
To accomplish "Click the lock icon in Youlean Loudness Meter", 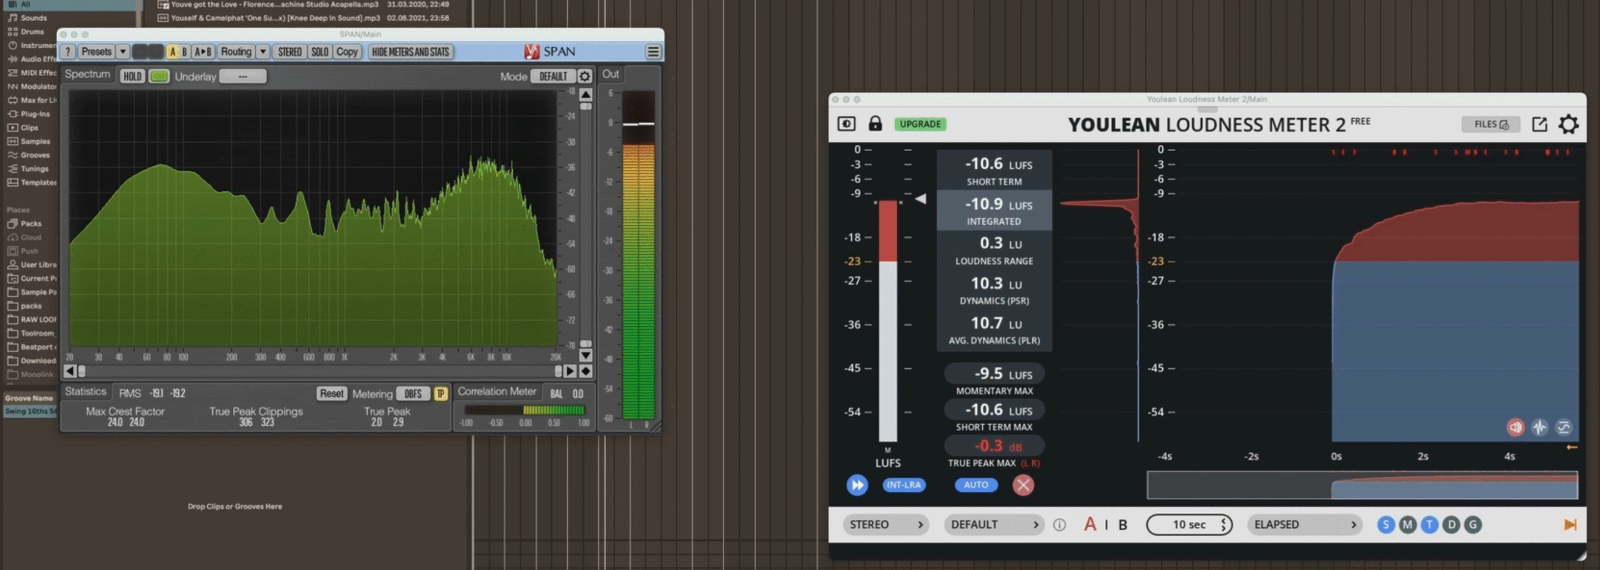I will 874,124.
